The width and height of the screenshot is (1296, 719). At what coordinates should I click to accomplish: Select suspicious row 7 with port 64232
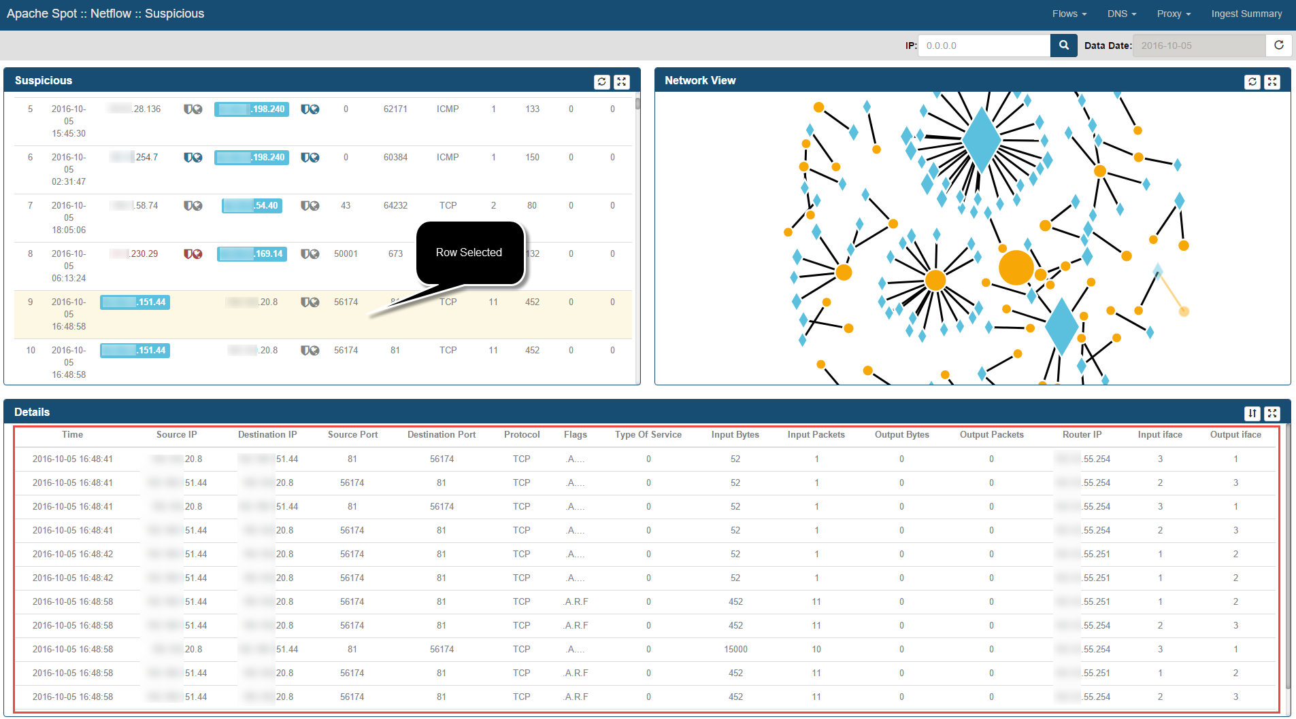[x=395, y=206]
